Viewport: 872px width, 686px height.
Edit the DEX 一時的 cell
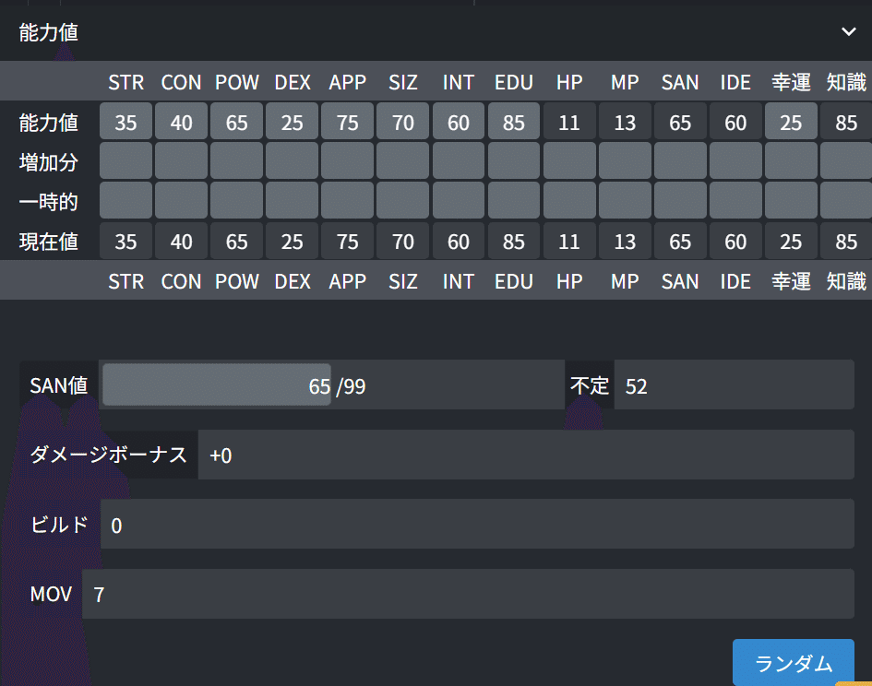pyautogui.click(x=292, y=201)
